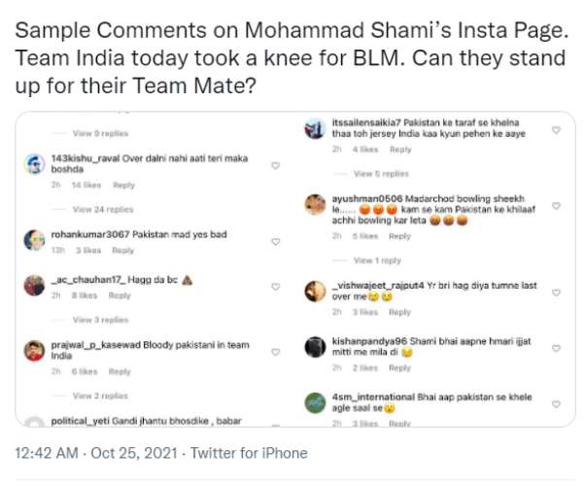Expand View 24 replies under 143kishu_raval
Viewport: 583px width, 486px height.
point(102,209)
